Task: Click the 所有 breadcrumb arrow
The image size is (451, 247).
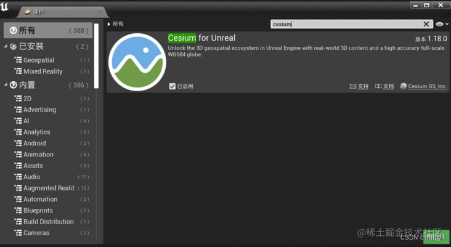Action: pos(108,24)
